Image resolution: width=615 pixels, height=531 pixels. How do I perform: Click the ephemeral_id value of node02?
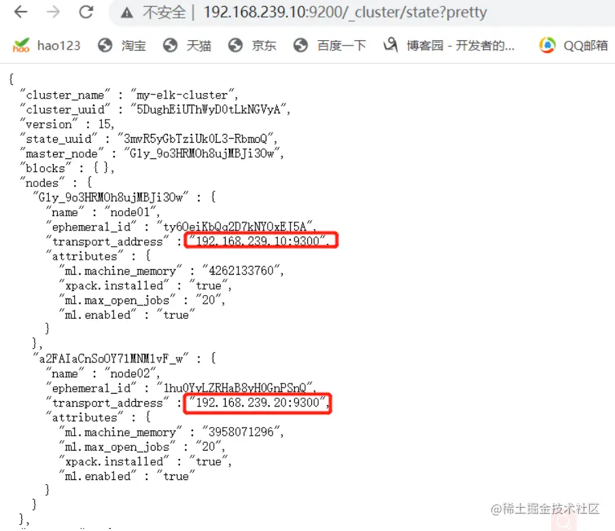coord(235,388)
